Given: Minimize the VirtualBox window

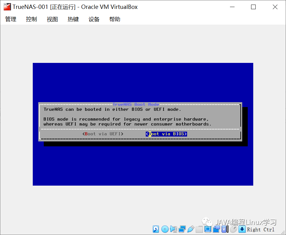Looking at the screenshot, I should coord(232,7).
